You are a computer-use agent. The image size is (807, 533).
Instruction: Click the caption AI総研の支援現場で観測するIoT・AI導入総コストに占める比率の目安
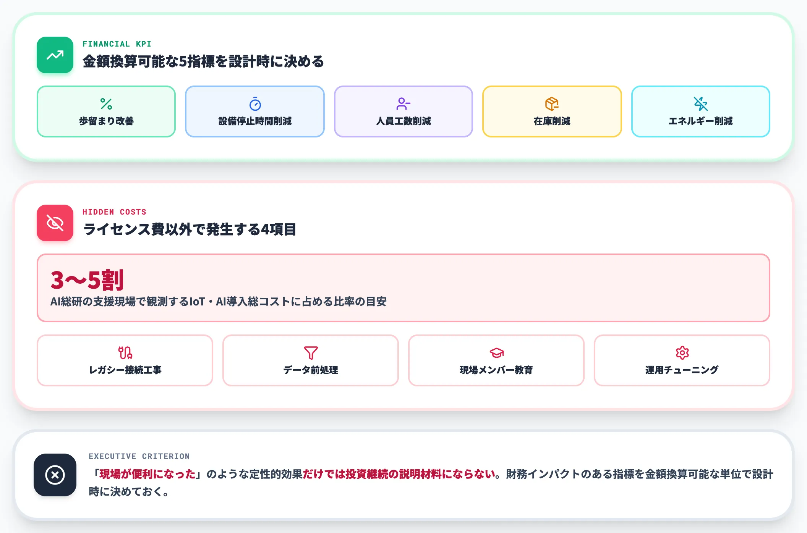[x=218, y=302]
